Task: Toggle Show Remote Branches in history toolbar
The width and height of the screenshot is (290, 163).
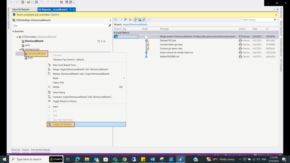Action: 140,20
